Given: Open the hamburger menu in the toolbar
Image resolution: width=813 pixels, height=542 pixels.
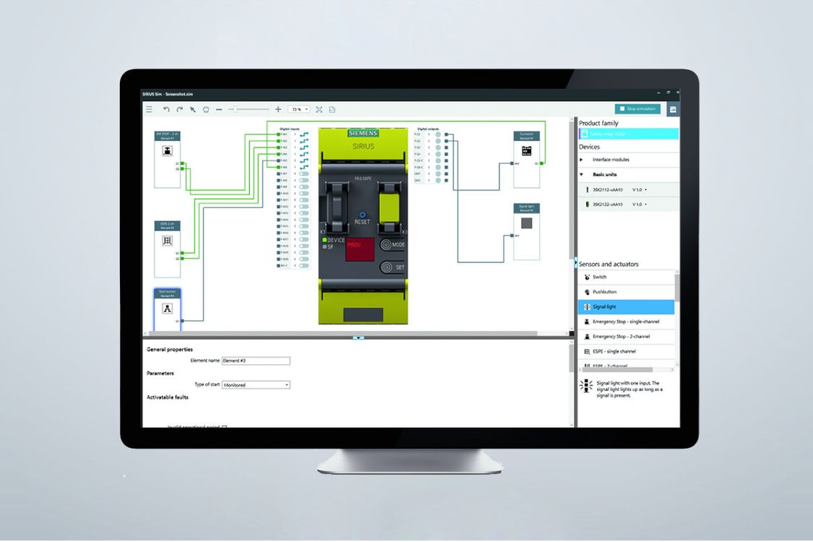Looking at the screenshot, I should coord(150,109).
